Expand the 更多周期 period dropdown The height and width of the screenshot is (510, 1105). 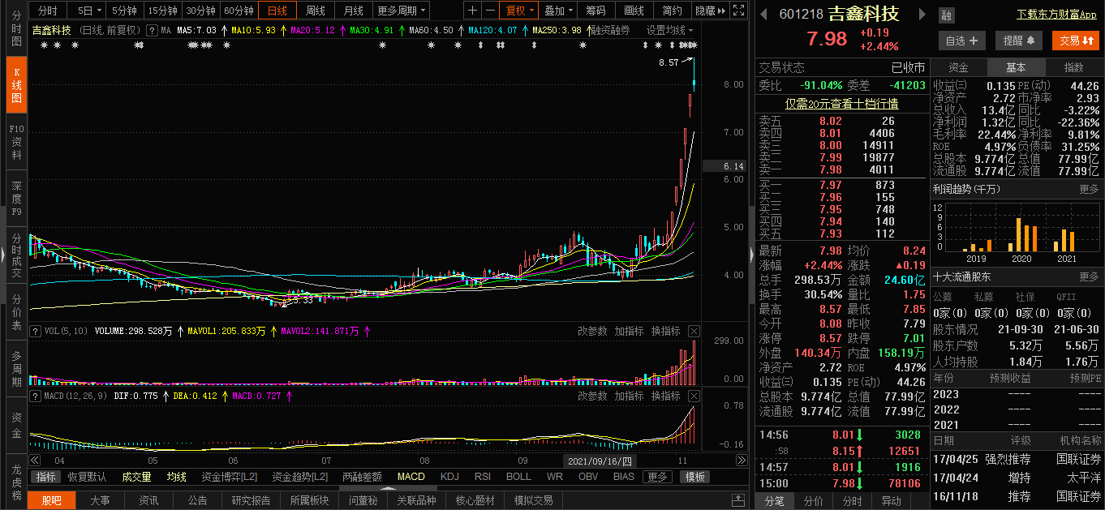(402, 11)
